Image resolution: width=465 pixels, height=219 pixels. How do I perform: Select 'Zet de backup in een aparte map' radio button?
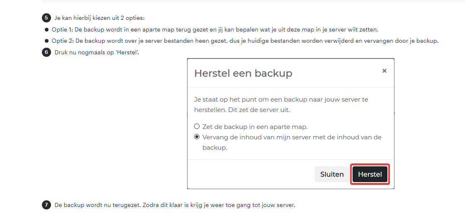tap(197, 127)
